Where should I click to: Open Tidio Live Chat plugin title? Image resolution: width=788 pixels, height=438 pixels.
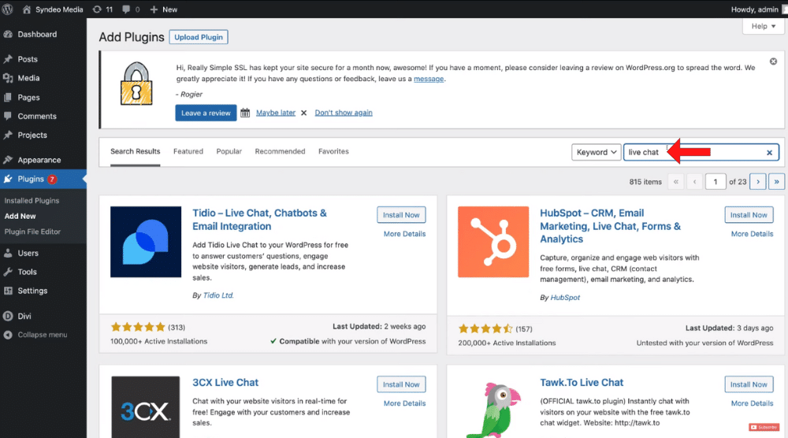[259, 220]
